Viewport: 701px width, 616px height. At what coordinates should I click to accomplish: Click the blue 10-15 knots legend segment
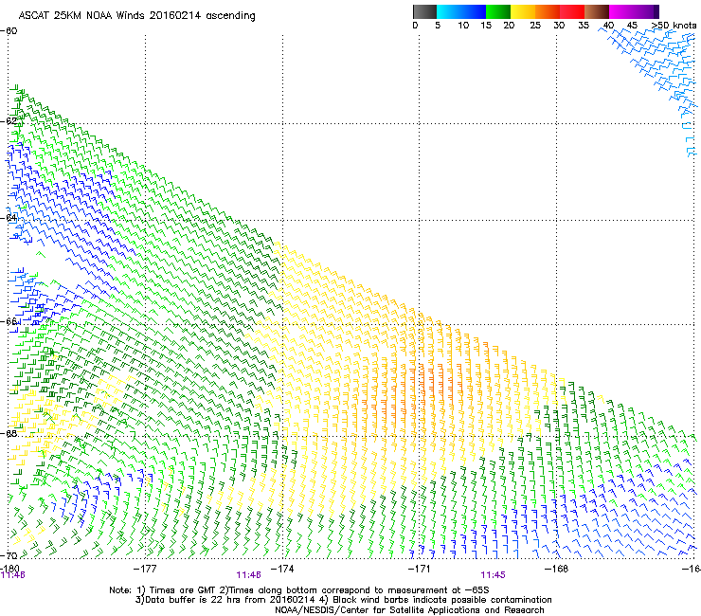474,11
